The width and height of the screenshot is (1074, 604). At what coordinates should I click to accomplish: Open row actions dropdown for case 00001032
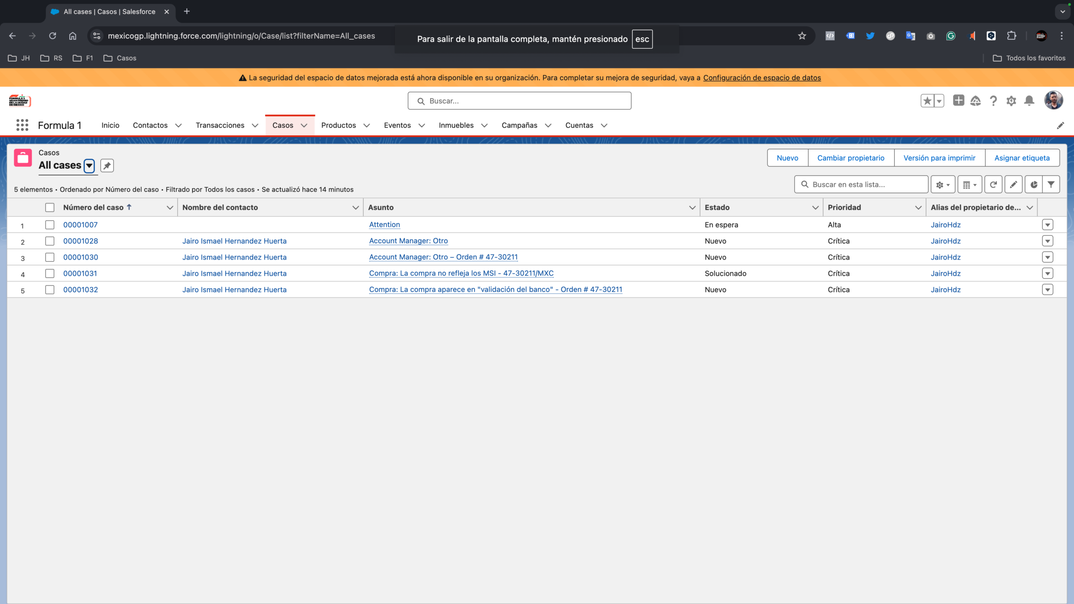click(x=1048, y=290)
